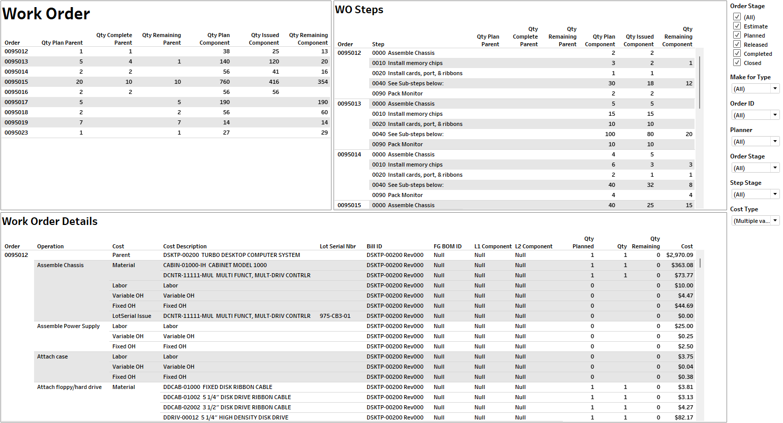
Task: Toggle the Completed stage checkbox
Action: click(x=737, y=53)
